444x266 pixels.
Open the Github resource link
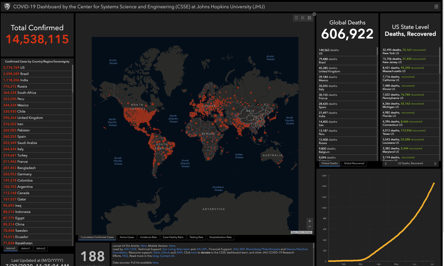pyautogui.click(x=166, y=253)
